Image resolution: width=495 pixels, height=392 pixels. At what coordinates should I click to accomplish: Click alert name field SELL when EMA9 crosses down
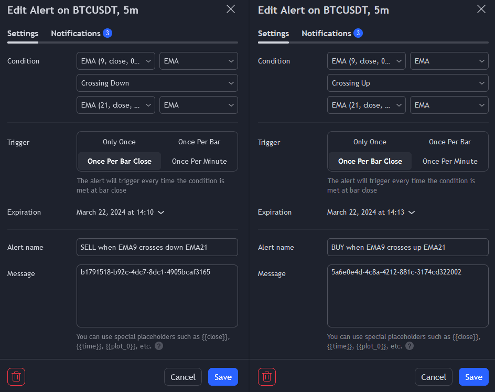tap(157, 247)
